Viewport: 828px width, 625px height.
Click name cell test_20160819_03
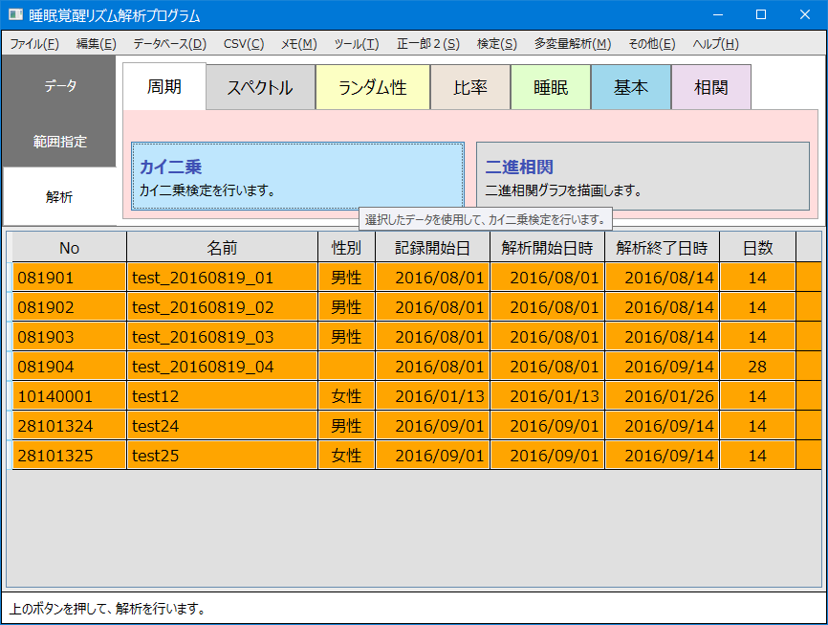pyautogui.click(x=223, y=336)
